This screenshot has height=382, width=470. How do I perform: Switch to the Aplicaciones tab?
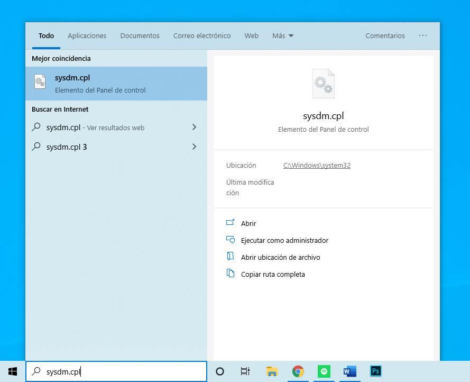pyautogui.click(x=87, y=35)
